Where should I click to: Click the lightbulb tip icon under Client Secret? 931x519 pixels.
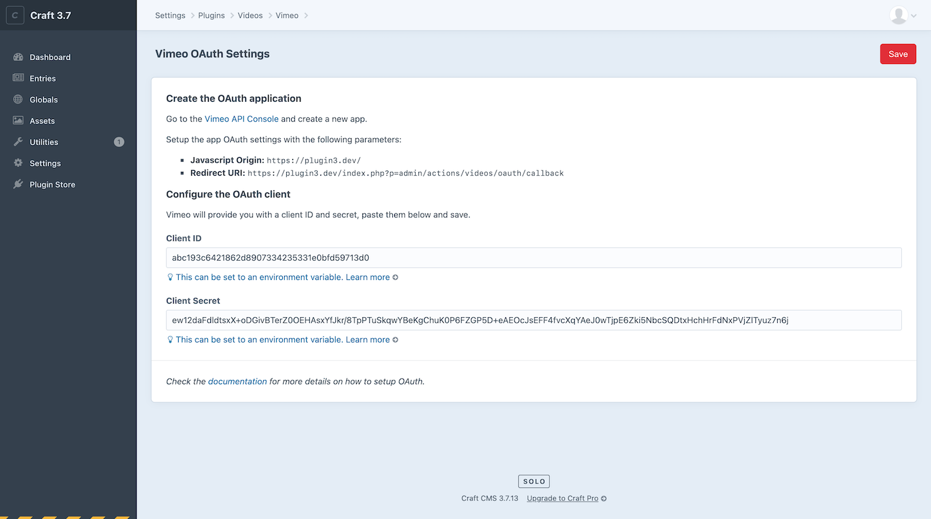(x=169, y=340)
